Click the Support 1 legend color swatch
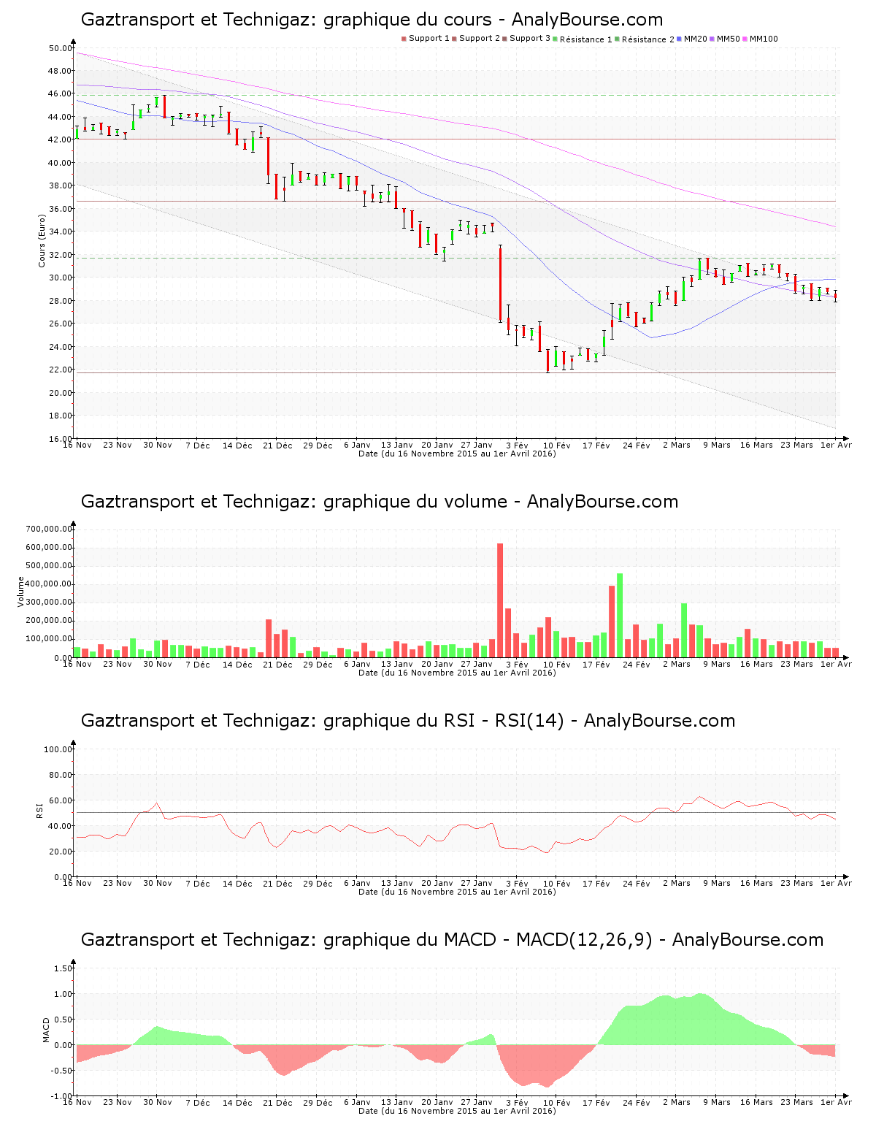Image resolution: width=876 pixels, height=1132 pixels. click(x=404, y=39)
